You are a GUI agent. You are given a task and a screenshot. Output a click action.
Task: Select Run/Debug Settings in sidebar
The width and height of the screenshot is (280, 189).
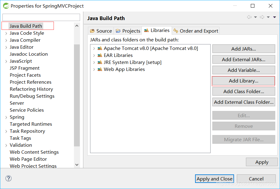pyautogui.click(x=32, y=96)
